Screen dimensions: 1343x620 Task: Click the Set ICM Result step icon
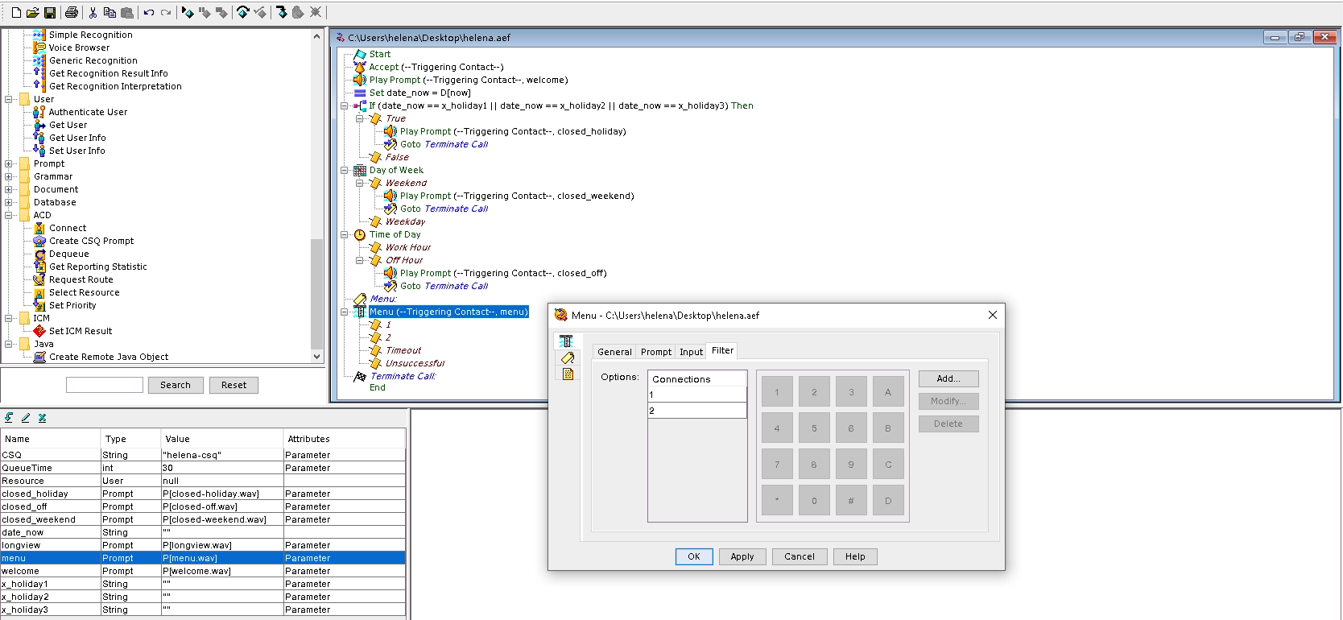click(39, 331)
